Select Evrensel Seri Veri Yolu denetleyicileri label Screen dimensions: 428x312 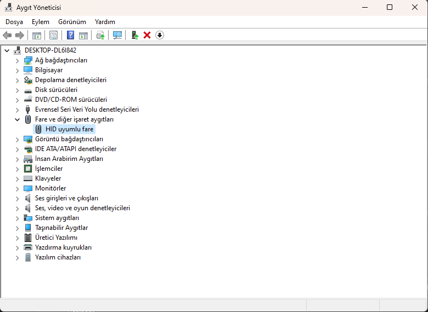tap(87, 109)
